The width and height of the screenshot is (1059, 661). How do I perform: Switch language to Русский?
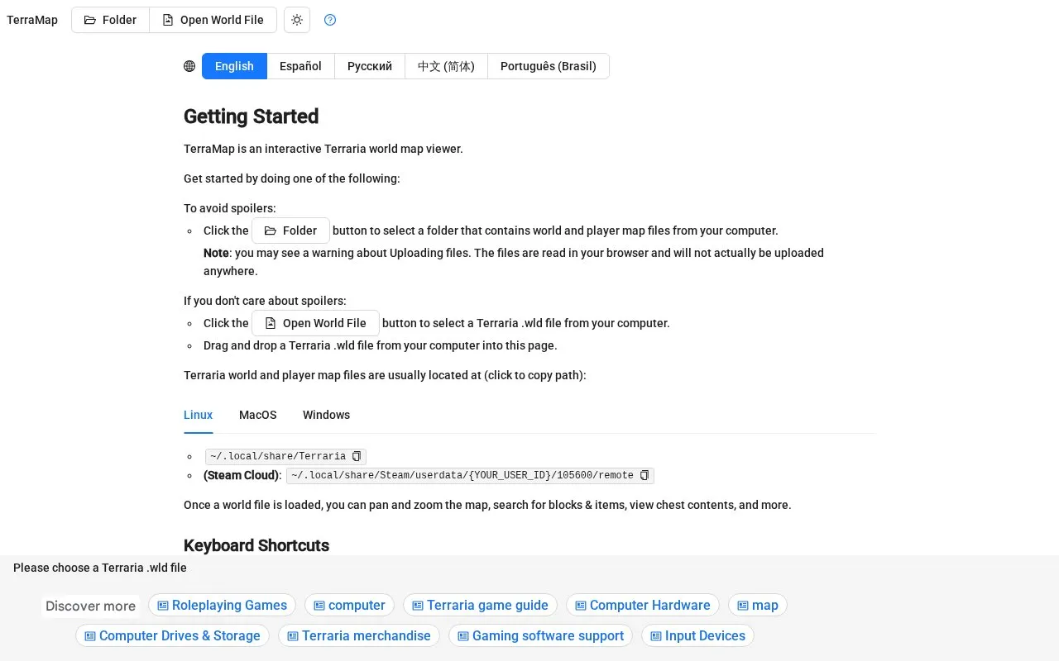pos(370,66)
